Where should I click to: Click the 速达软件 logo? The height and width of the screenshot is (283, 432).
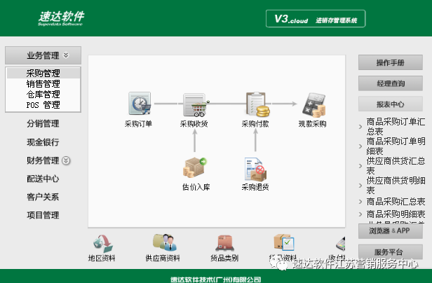pos(61,18)
